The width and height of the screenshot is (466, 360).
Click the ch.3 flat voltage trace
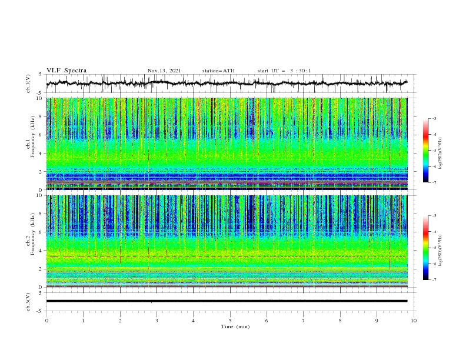click(x=227, y=301)
